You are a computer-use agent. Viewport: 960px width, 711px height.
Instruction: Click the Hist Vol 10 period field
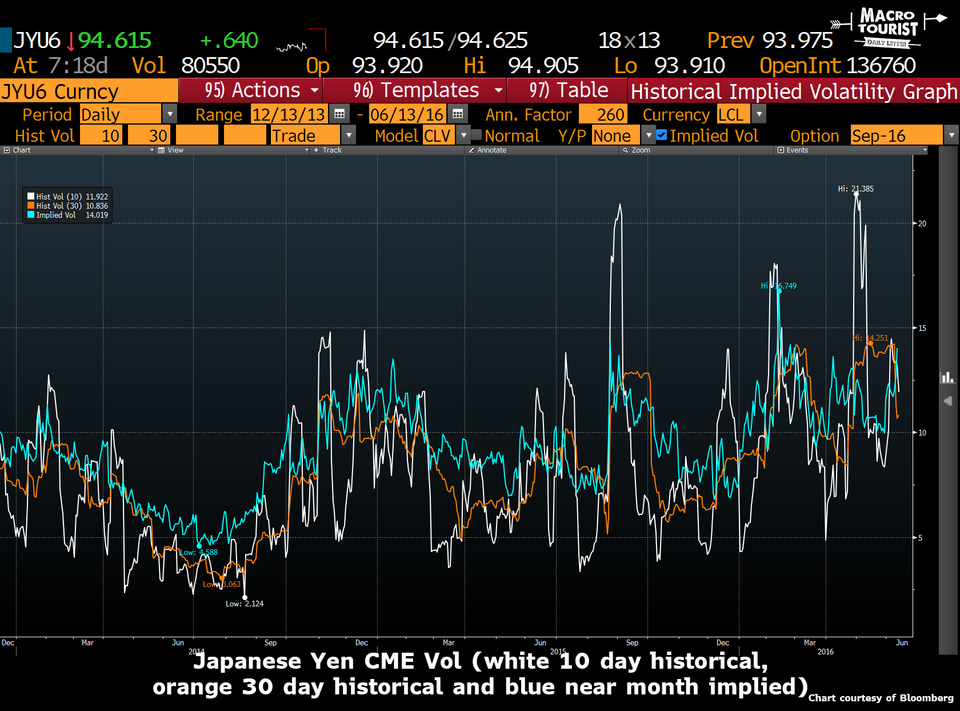tap(101, 135)
